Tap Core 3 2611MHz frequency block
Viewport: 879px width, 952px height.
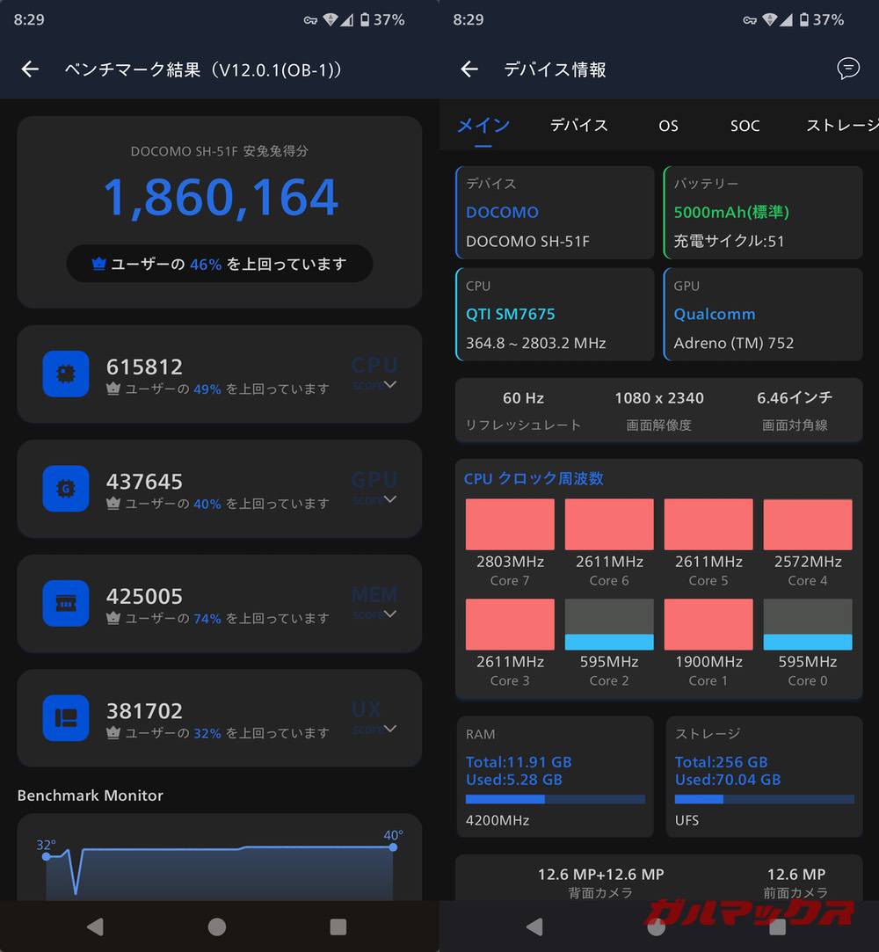[510, 625]
